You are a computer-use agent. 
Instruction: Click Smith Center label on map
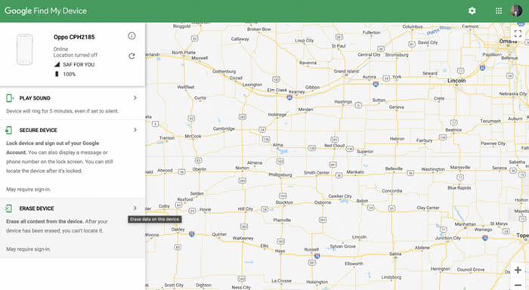point(317,173)
